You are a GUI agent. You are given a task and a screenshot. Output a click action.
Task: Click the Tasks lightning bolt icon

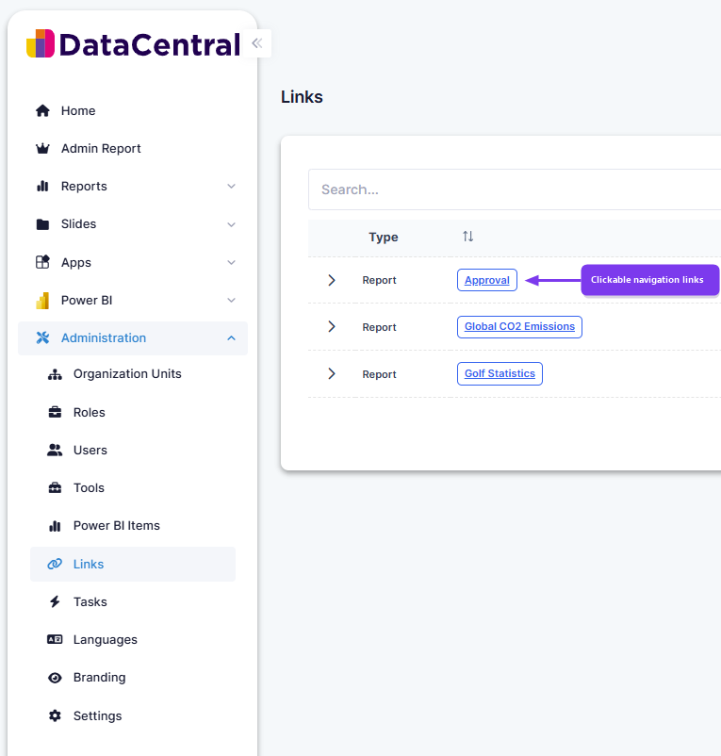click(x=55, y=601)
